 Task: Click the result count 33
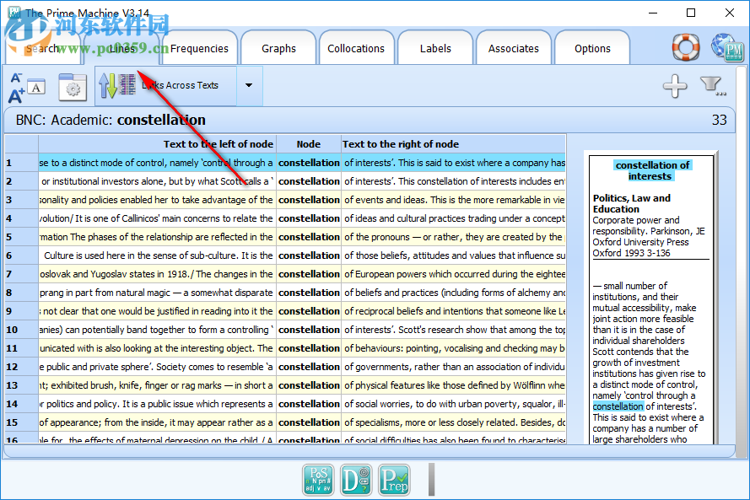(719, 120)
